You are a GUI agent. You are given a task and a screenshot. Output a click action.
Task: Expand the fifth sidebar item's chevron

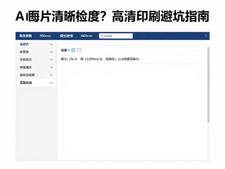pyautogui.click(x=51, y=75)
